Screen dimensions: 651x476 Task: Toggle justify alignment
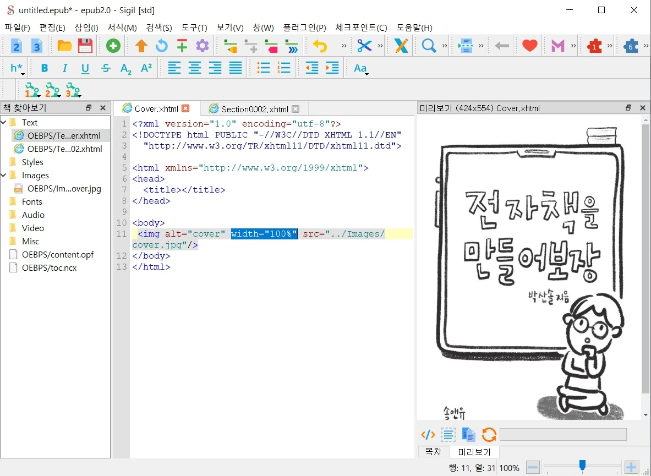click(x=236, y=68)
